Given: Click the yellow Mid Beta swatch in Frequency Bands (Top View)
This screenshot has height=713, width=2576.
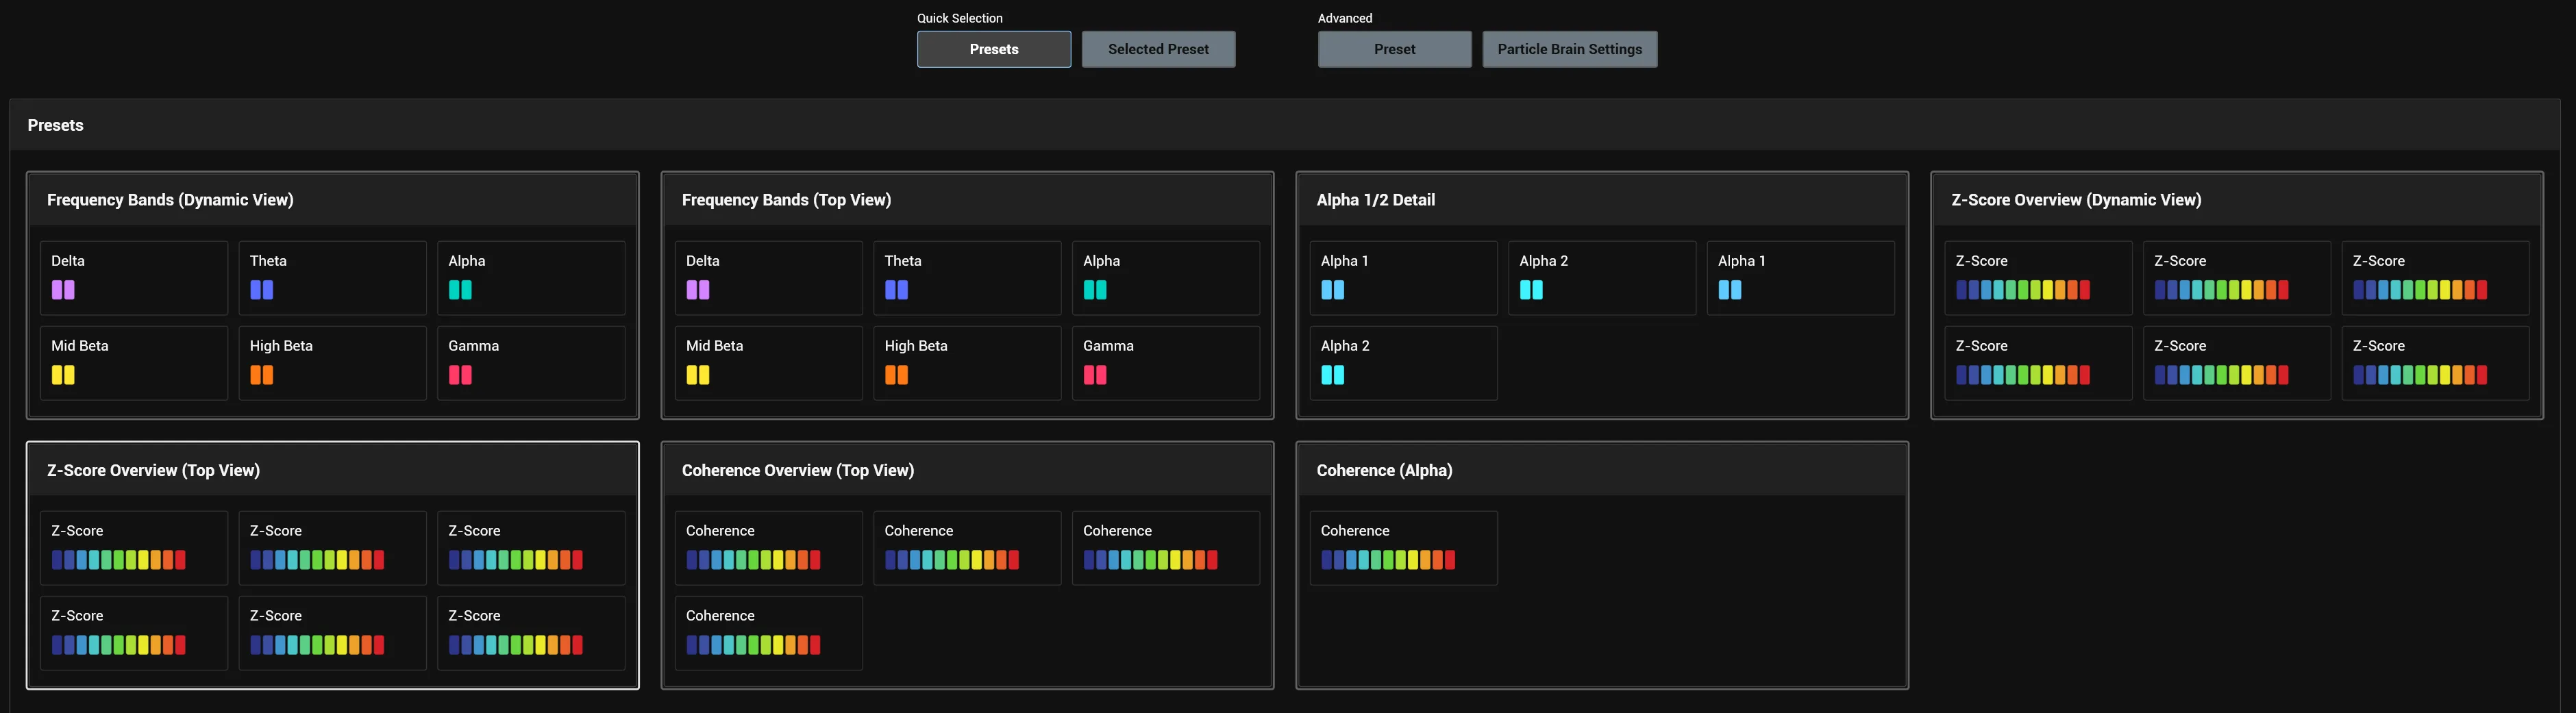Looking at the screenshot, I should tap(698, 375).
